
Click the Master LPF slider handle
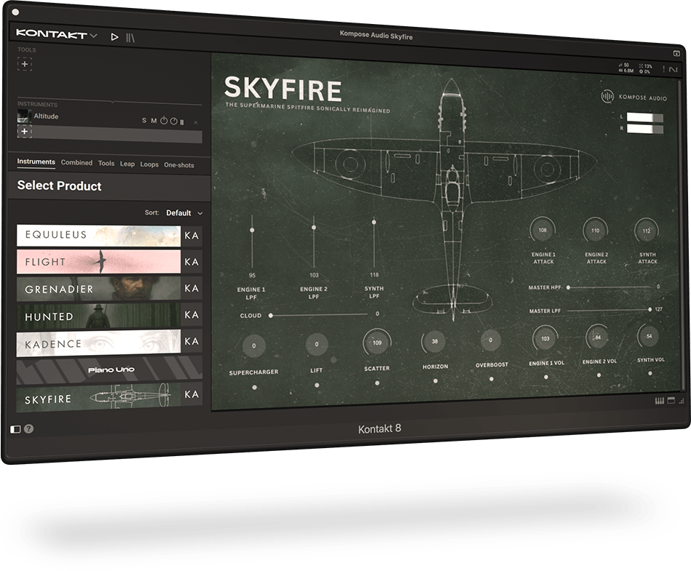click(x=649, y=310)
